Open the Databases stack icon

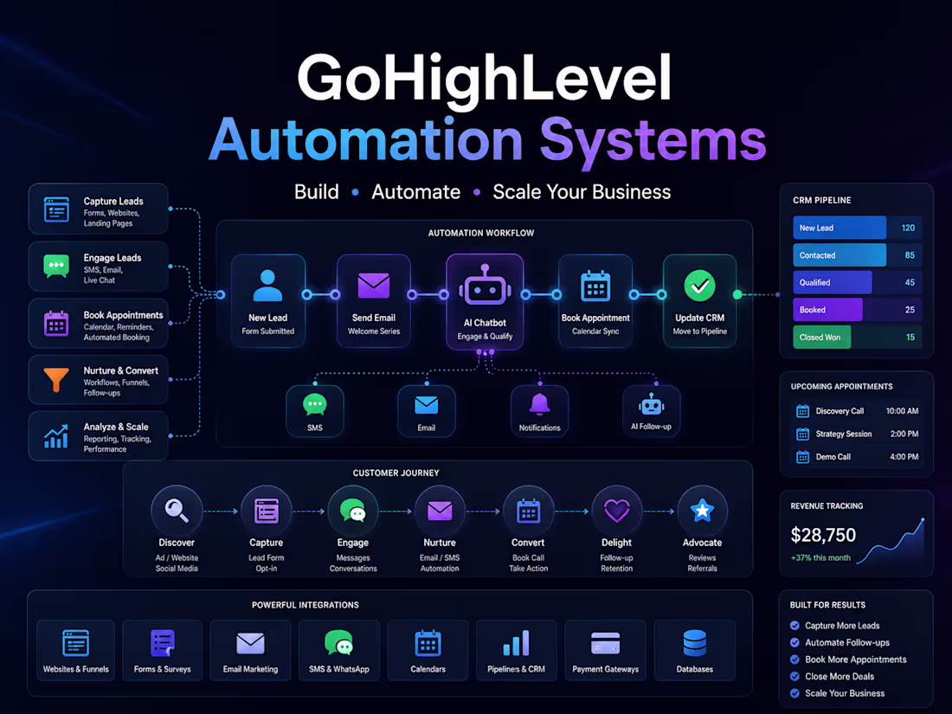point(695,643)
